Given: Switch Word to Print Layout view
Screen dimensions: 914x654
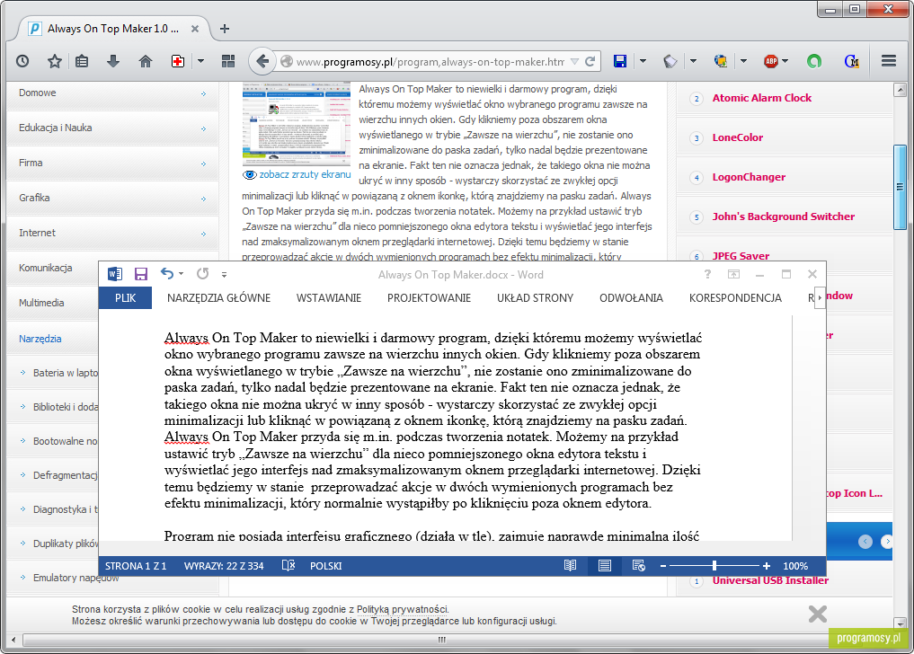Looking at the screenshot, I should tap(605, 565).
